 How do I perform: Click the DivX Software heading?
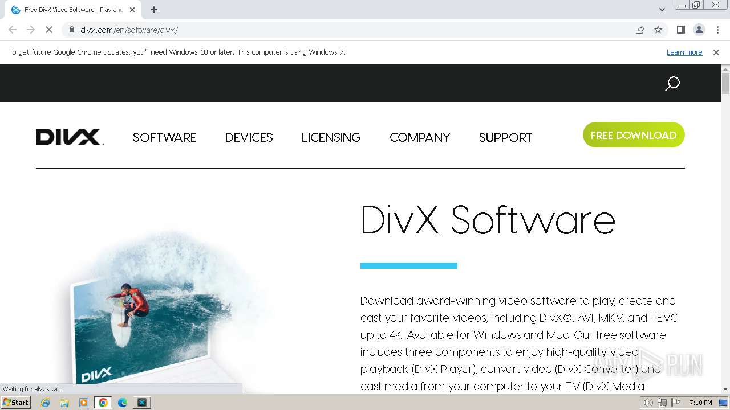point(488,220)
